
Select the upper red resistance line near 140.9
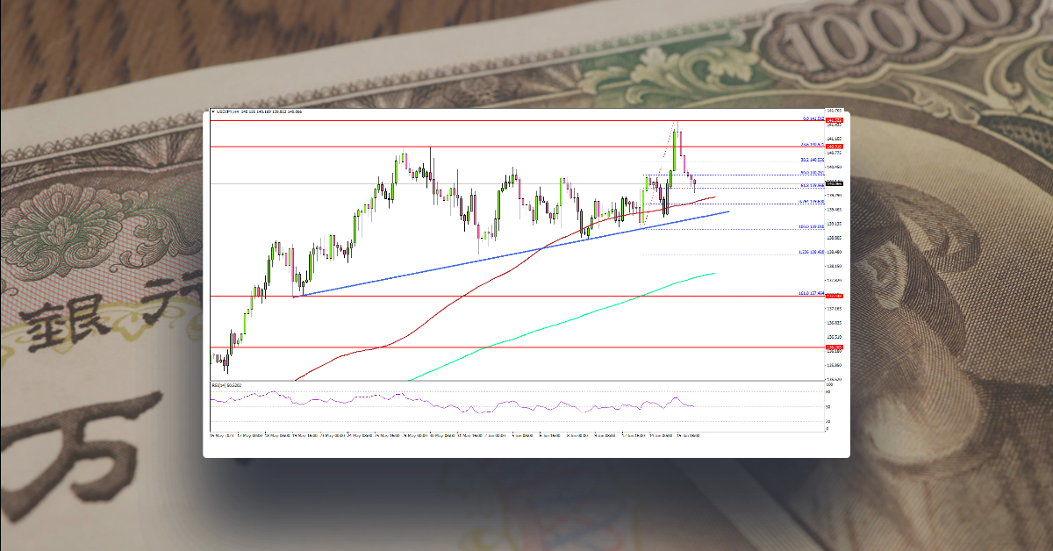pos(526,147)
